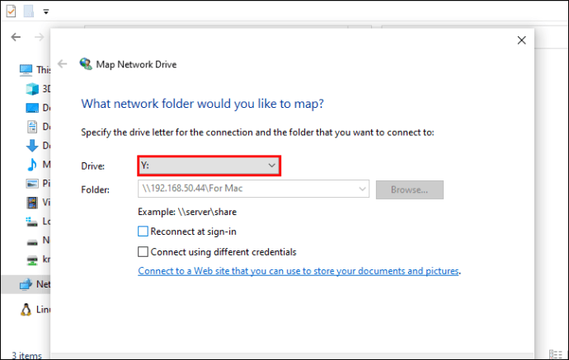Click the Browse... button
The image size is (569, 360).
[410, 189]
